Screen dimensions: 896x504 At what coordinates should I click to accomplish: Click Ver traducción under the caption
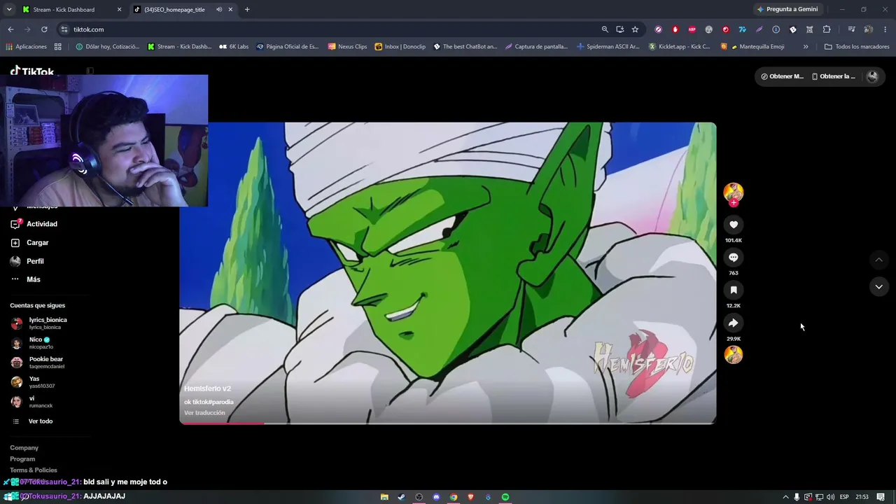[204, 413]
